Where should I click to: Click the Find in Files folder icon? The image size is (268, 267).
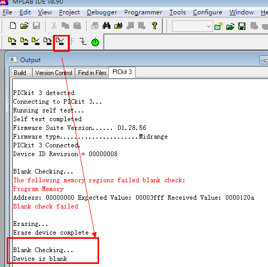[x=119, y=26]
